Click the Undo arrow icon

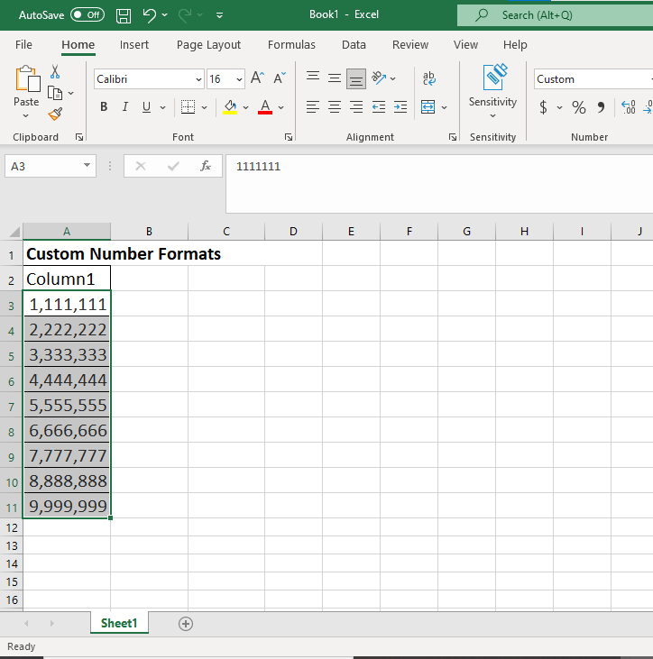point(150,15)
